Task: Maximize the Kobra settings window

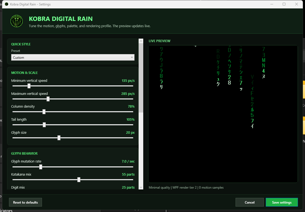Action: coord(284,4)
